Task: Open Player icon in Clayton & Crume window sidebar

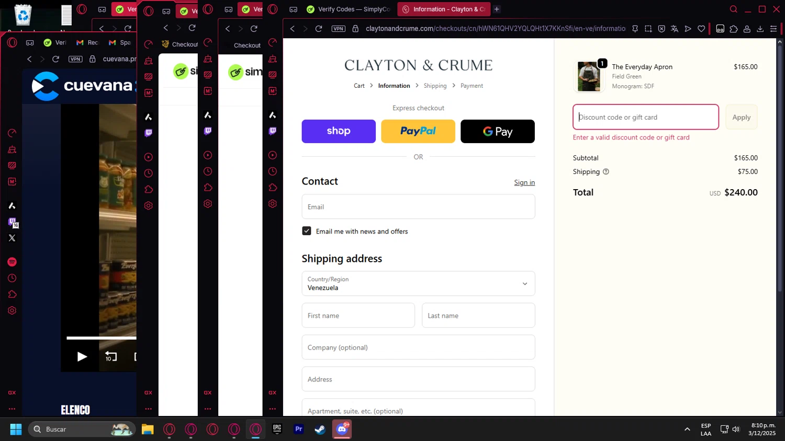Action: [273, 155]
